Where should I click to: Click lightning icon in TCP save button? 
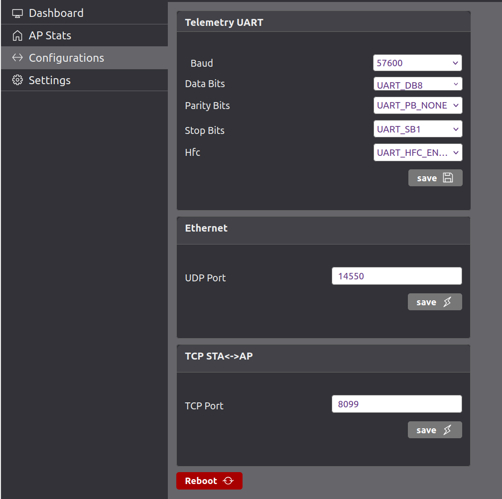447,430
